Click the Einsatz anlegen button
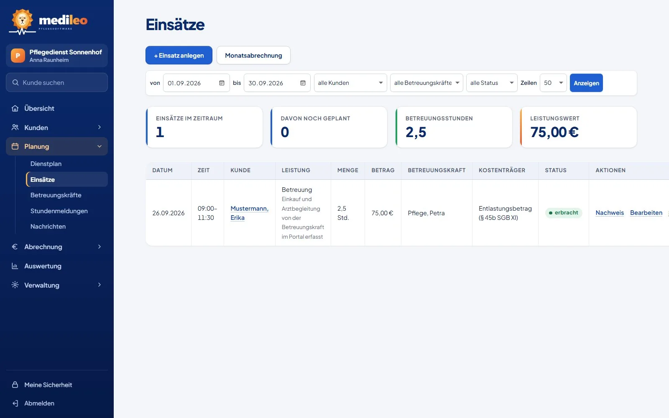 (179, 55)
